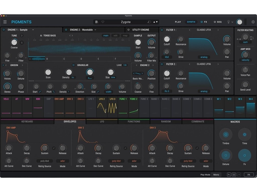Image resolution: width=257 pixels, height=192 pixels.
Task: Switch to the Keyboard modulation tab
Action: point(27,121)
